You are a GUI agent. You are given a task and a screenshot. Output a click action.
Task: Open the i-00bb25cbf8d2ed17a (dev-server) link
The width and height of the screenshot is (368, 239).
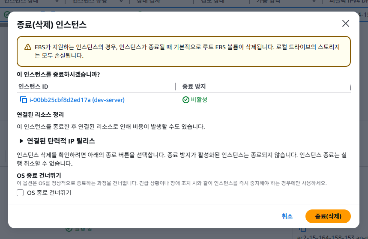point(77,100)
